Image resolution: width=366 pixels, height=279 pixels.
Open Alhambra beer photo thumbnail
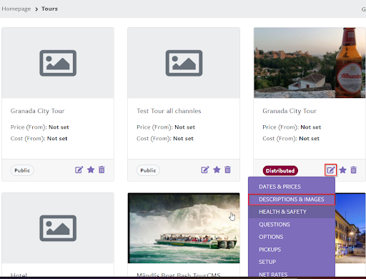[310, 63]
